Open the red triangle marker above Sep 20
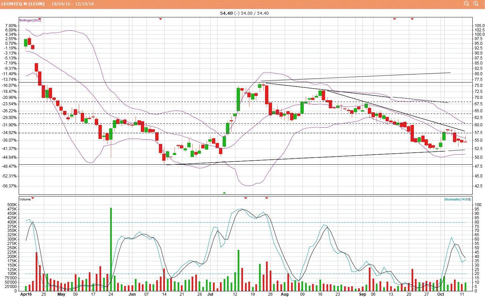 (x=412, y=19)
